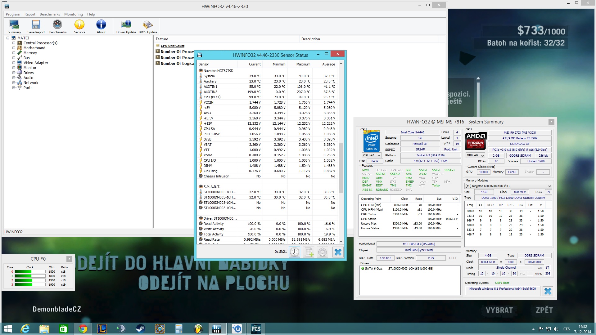The image size is (596, 335).
Task: Click the Intel Core i5 logo
Action: (372, 141)
